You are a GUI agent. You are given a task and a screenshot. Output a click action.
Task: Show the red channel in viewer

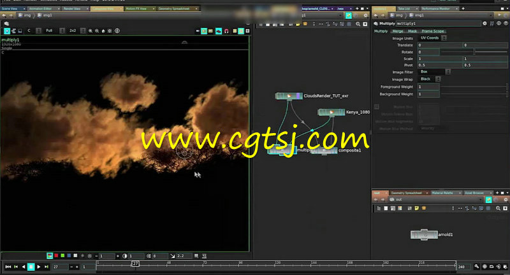56,256
